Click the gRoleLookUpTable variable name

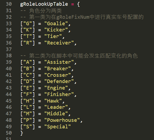pyautogui.click(x=44, y=4)
